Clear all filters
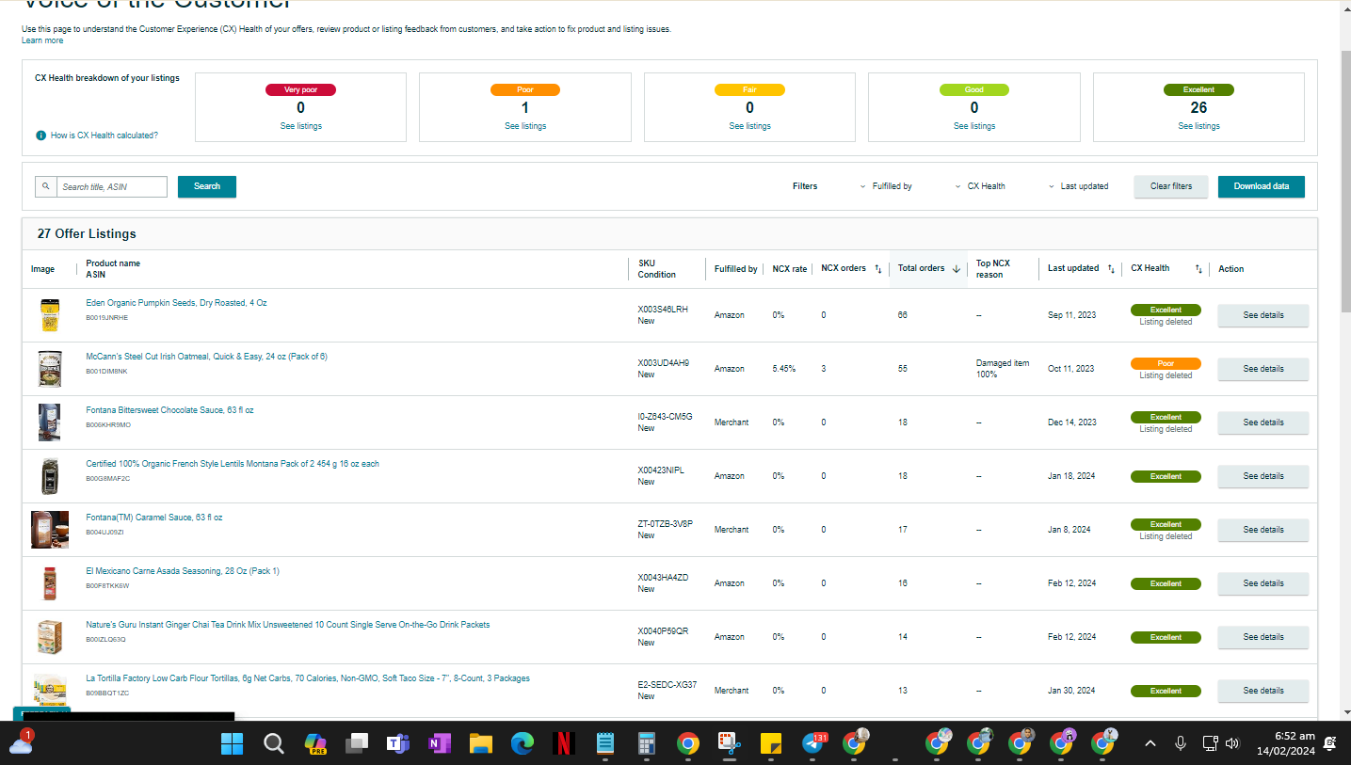Viewport: 1351px width, 765px height. (1171, 186)
